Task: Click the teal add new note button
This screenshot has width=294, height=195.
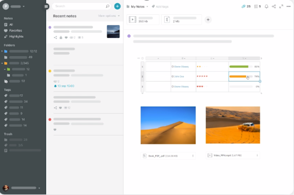Action: coord(118,6)
